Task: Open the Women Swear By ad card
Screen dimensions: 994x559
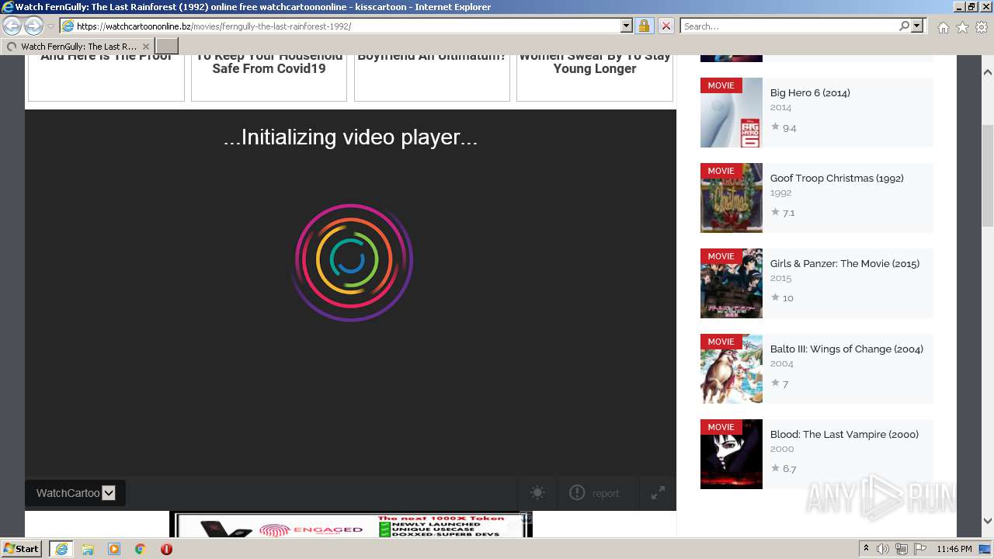Action: 595,78
